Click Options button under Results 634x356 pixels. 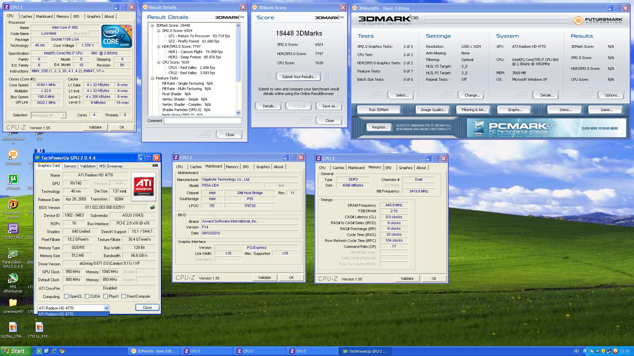612,95
